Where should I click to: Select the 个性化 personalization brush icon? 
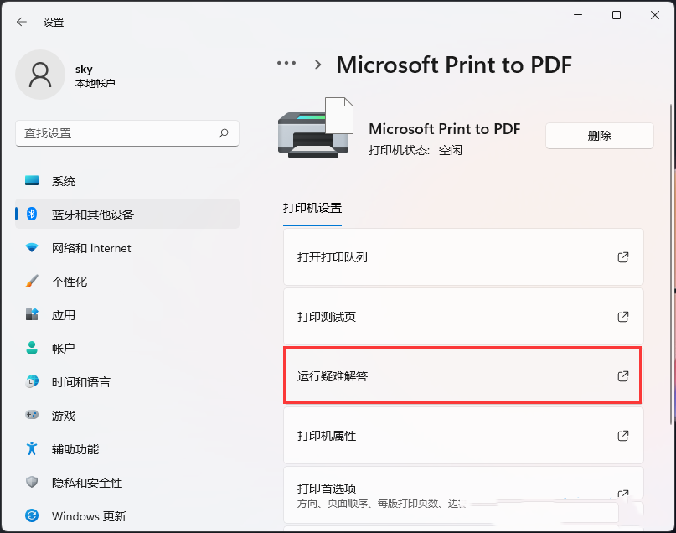(x=34, y=281)
